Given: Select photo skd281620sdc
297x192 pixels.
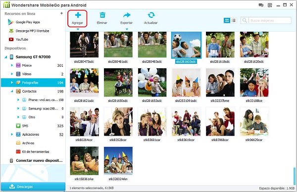Looking at the screenshot, I should coord(254,45).
